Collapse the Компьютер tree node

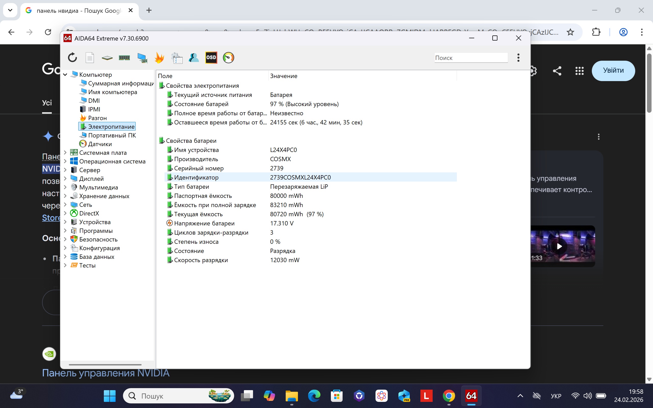(x=65, y=75)
